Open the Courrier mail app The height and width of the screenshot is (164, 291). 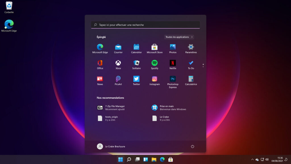tap(118, 49)
